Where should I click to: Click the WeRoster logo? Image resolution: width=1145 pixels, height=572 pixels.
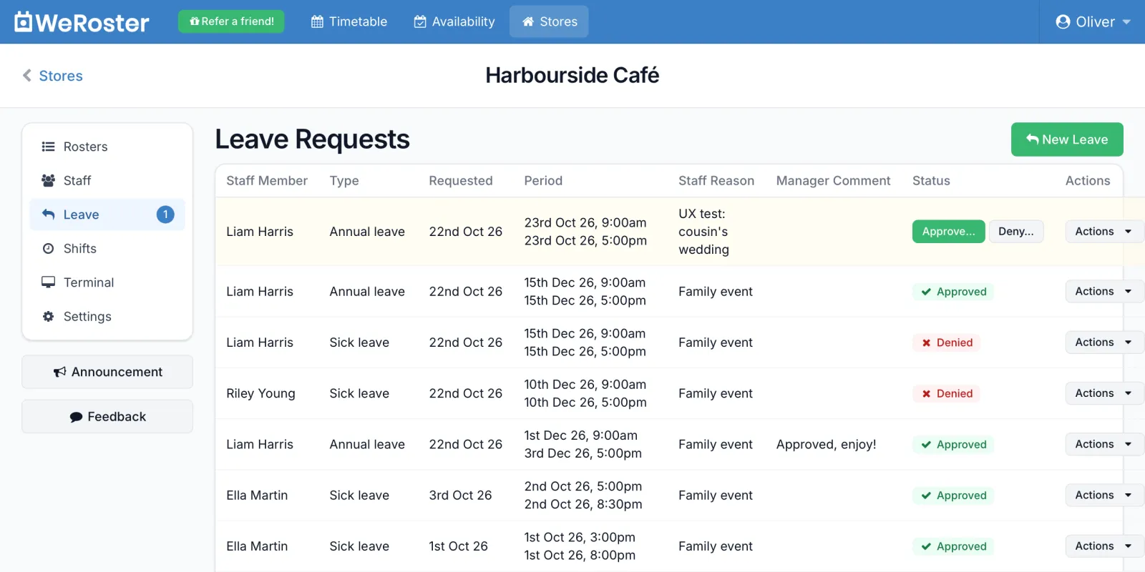(x=82, y=22)
